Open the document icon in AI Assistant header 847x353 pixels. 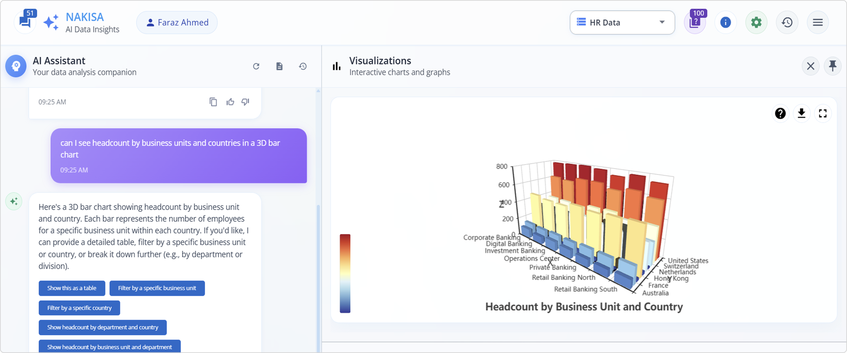279,66
